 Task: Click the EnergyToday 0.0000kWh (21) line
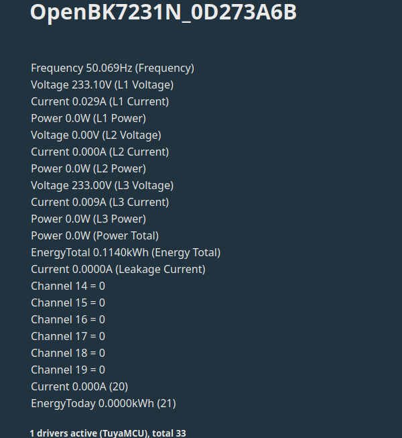tap(103, 403)
